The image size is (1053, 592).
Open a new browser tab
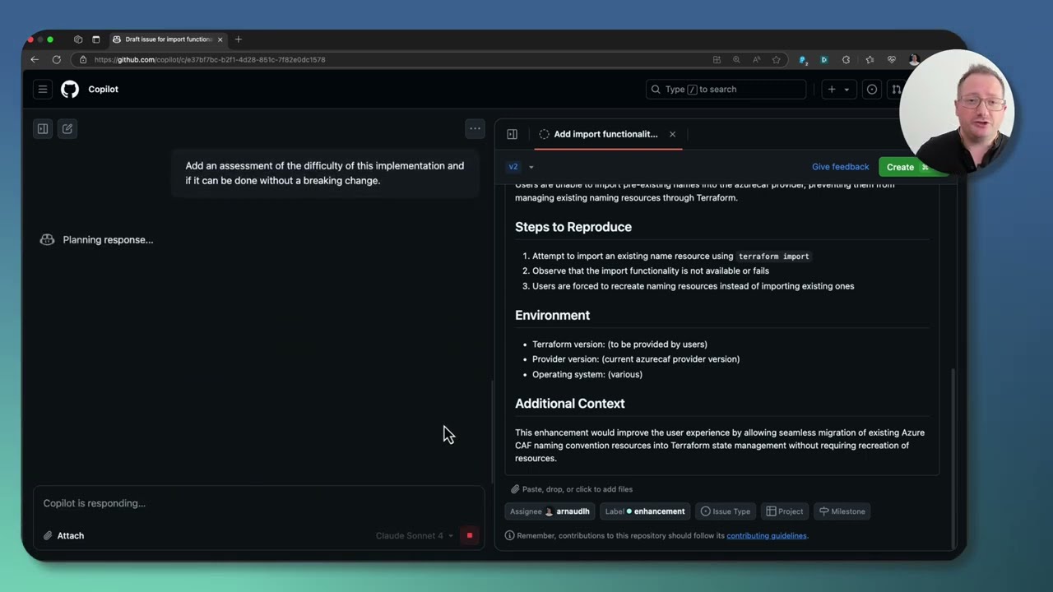tap(239, 39)
